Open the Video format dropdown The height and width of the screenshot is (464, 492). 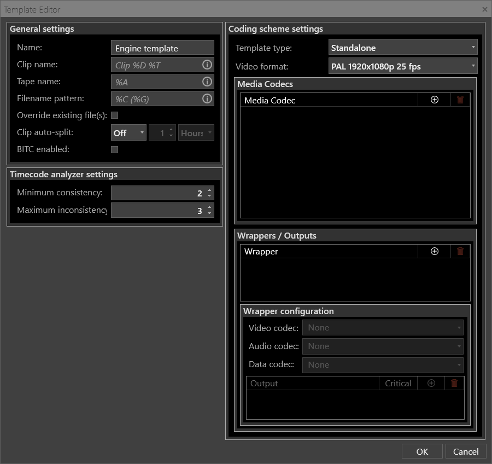pyautogui.click(x=403, y=66)
